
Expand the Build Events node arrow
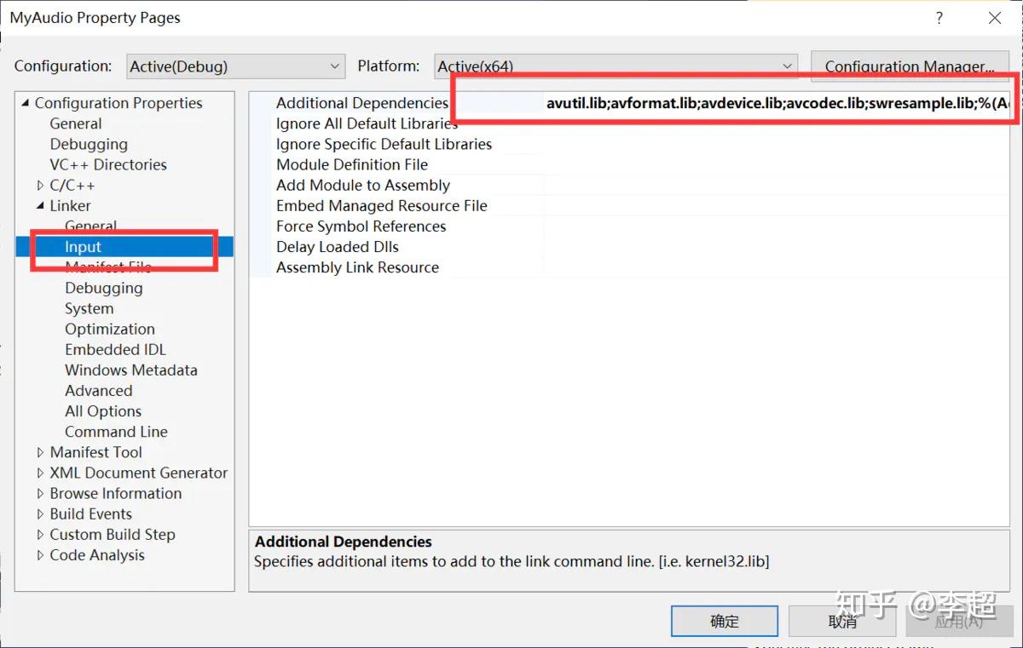point(41,514)
